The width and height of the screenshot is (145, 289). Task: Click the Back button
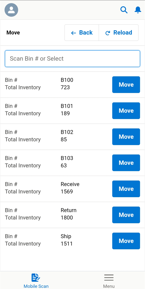(81, 33)
